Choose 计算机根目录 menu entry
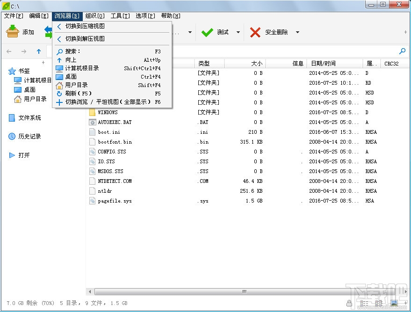Screen dimensions: 411x312 point(112,68)
